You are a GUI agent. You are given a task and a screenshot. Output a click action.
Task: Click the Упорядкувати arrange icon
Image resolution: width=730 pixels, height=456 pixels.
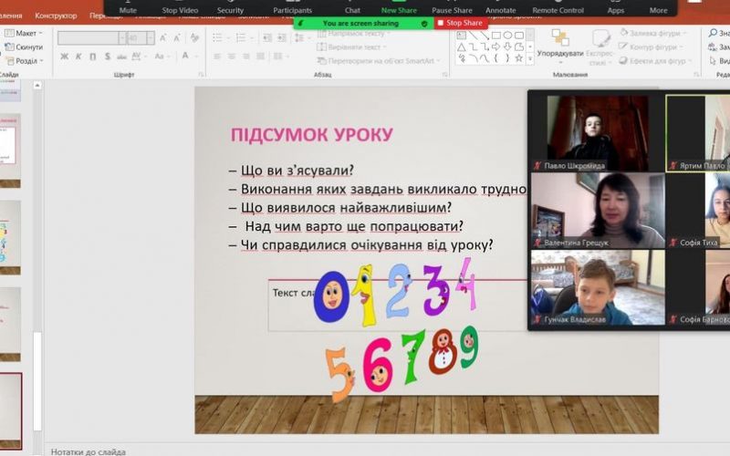coord(560,44)
